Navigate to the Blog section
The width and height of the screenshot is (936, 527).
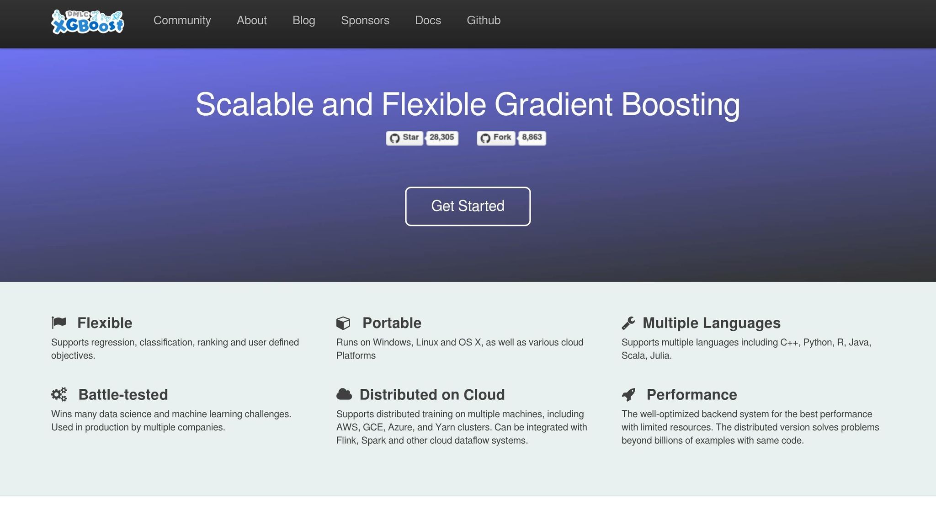(x=304, y=21)
